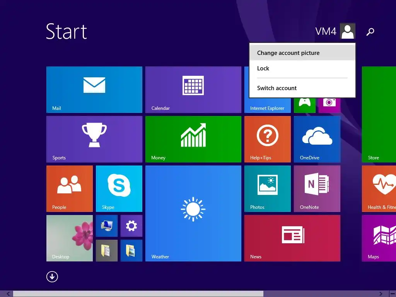Launch the Skype tile
This screenshot has height=297, width=396.
119,189
